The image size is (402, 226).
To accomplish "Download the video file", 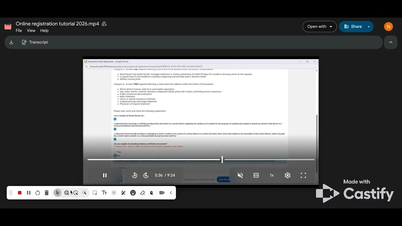I will pos(11,42).
